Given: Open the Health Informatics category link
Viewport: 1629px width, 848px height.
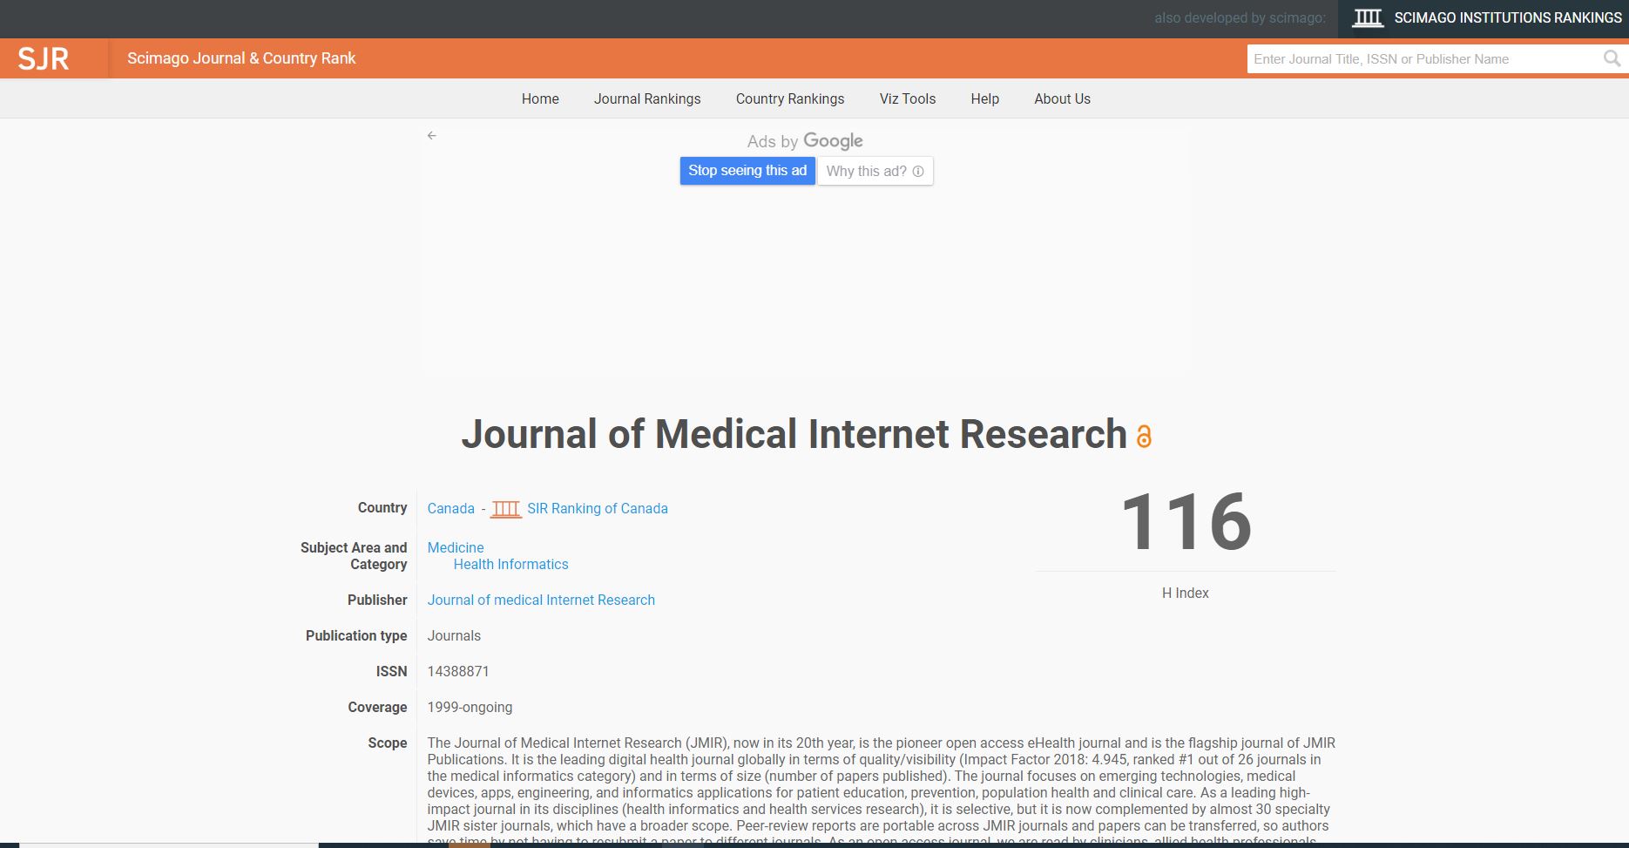Looking at the screenshot, I should point(510,565).
